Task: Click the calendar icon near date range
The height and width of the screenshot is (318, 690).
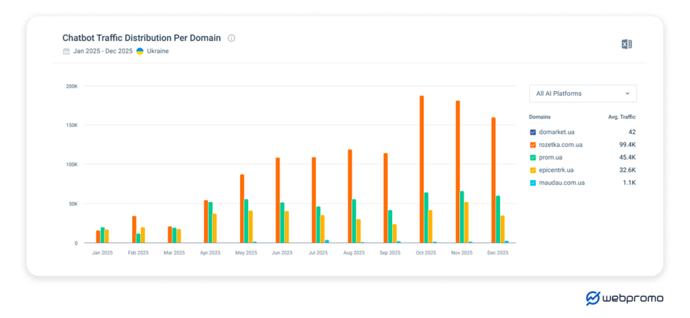Action: tap(67, 51)
